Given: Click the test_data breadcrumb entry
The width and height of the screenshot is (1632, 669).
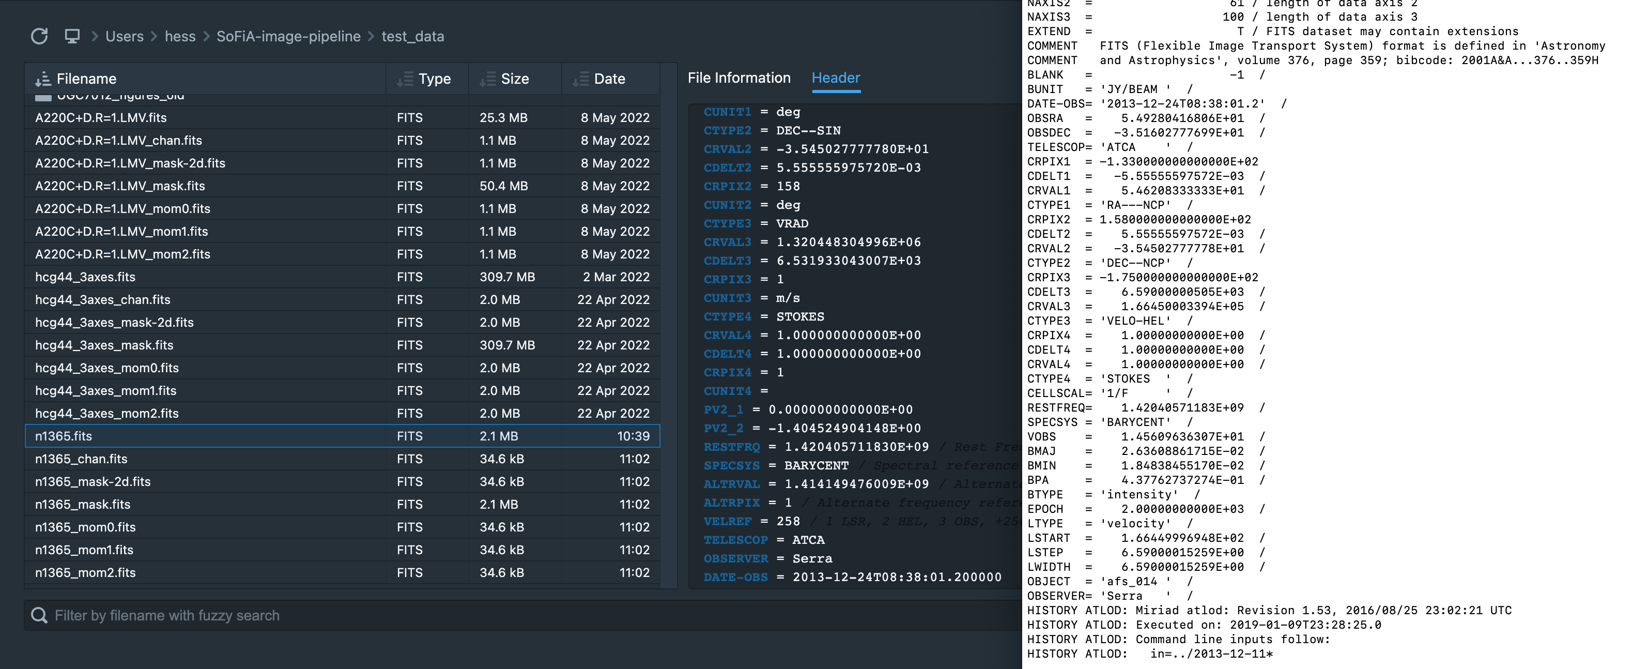Looking at the screenshot, I should [413, 37].
